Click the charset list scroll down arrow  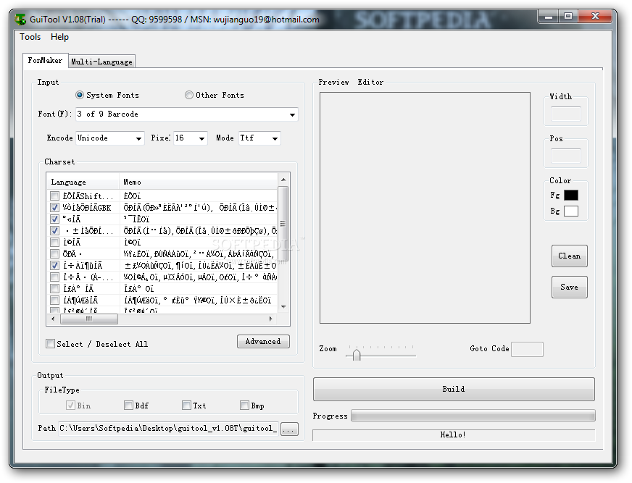(x=283, y=307)
